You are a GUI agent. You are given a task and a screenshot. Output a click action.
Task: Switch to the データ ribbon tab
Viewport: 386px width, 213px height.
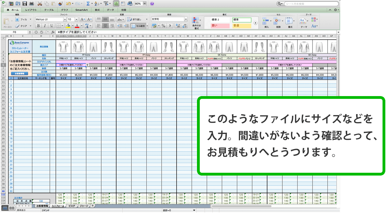pyautogui.click(x=110, y=10)
